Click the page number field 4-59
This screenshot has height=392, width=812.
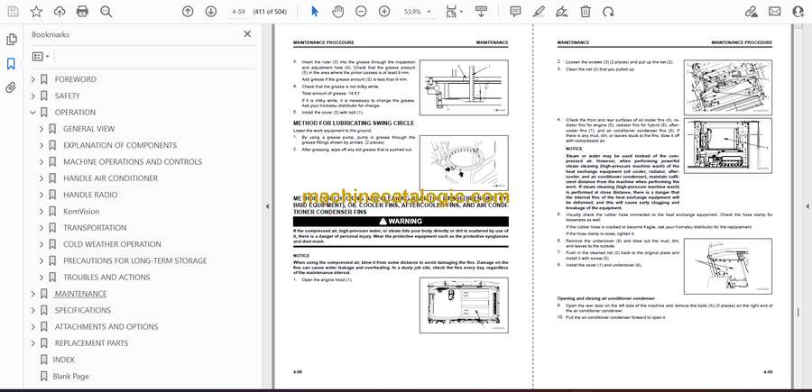coord(237,12)
